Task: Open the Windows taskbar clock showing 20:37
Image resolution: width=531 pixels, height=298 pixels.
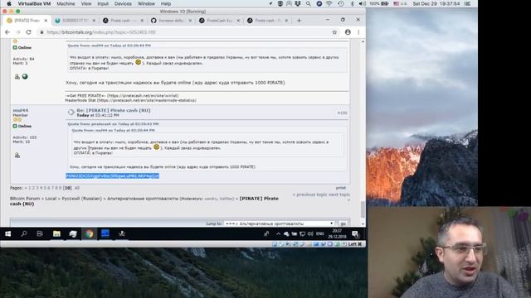Action: click(x=337, y=233)
